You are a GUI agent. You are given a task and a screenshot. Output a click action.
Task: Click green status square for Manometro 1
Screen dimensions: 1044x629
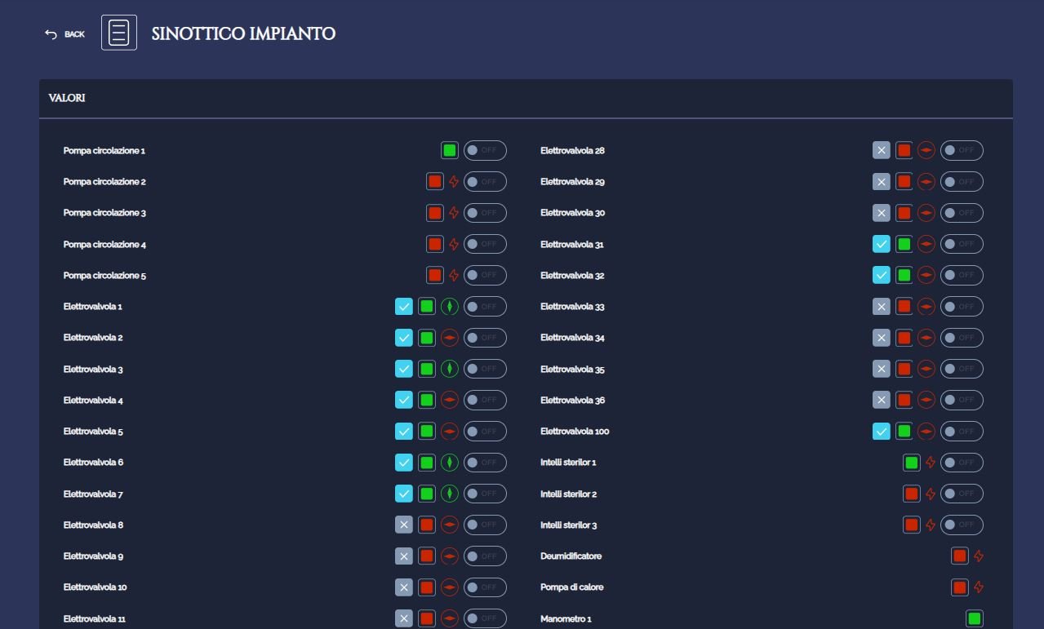974,618
